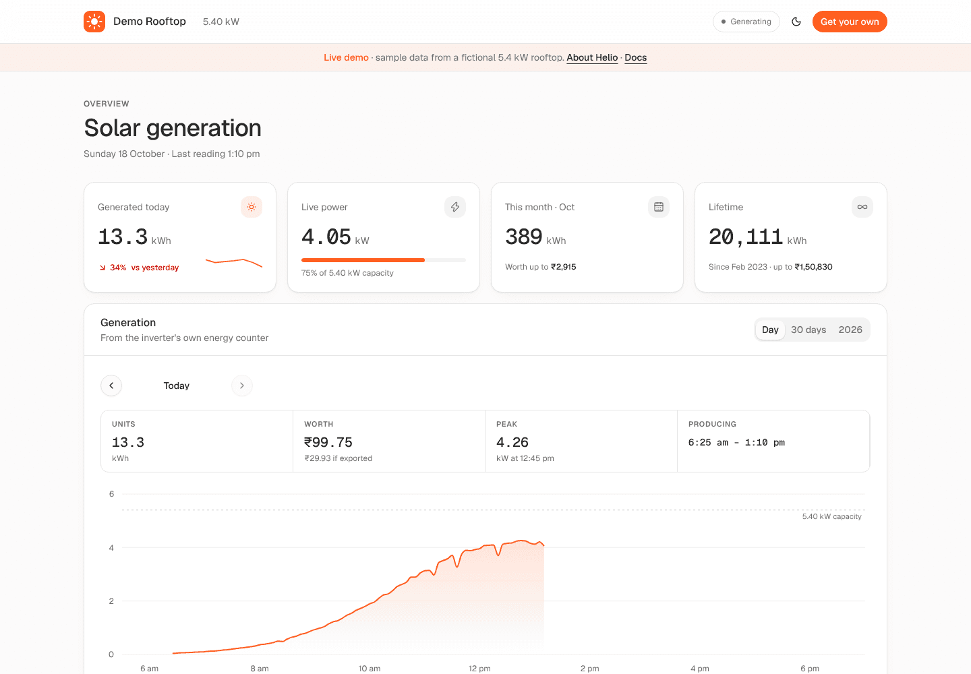Open the About Helio link
The width and height of the screenshot is (971, 674).
click(x=592, y=57)
